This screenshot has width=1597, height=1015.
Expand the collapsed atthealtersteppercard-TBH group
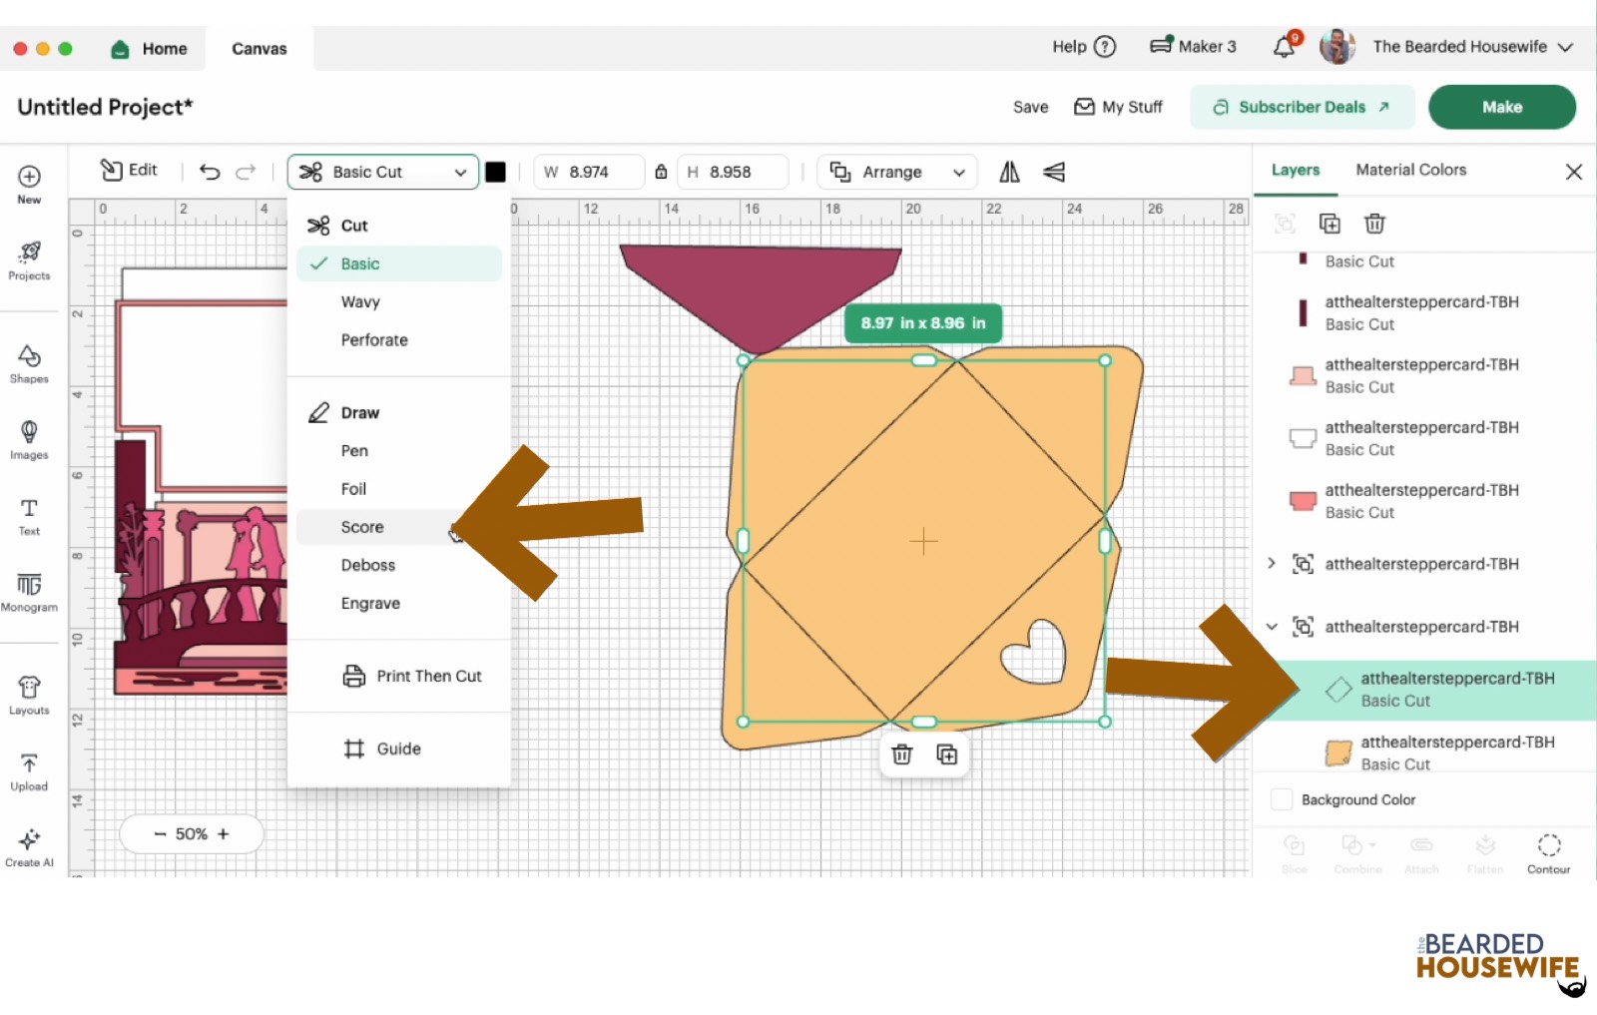point(1272,564)
